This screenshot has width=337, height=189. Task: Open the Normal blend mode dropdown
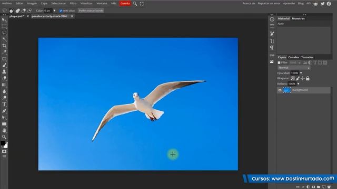click(x=294, y=68)
